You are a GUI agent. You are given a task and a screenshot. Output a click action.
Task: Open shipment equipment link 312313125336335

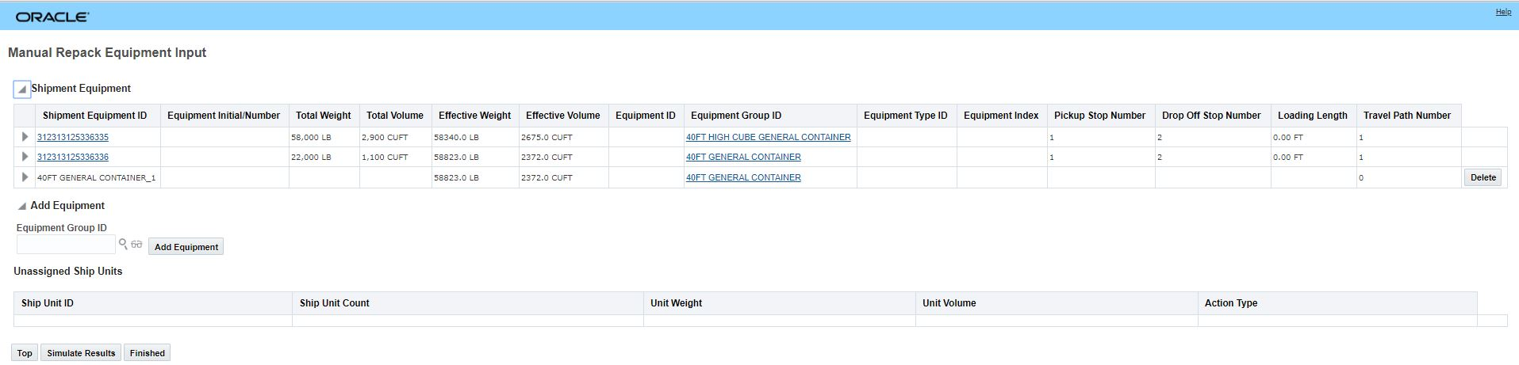point(73,137)
